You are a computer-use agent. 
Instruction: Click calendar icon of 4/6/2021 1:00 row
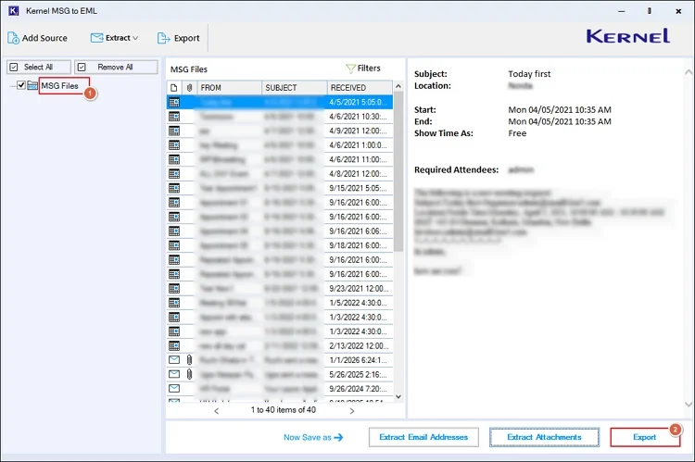click(x=174, y=145)
